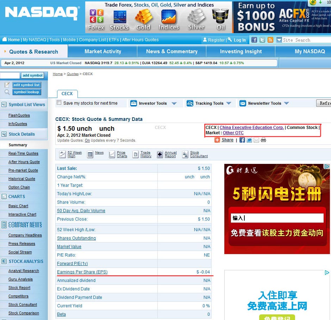Open the Twitter icon in top navigation bar
The height and width of the screenshot is (320, 331).
coord(262,40)
